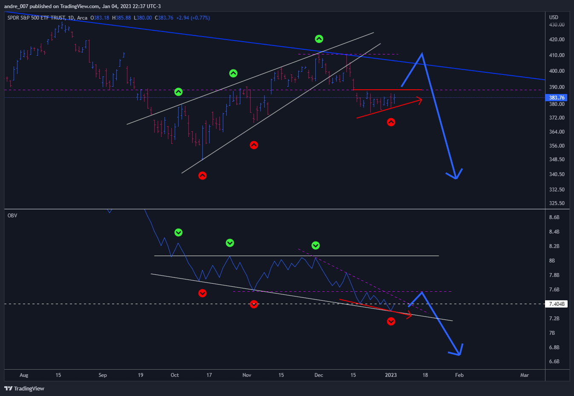
Task: Click the 7B OBV axis label
Action: coord(552,333)
